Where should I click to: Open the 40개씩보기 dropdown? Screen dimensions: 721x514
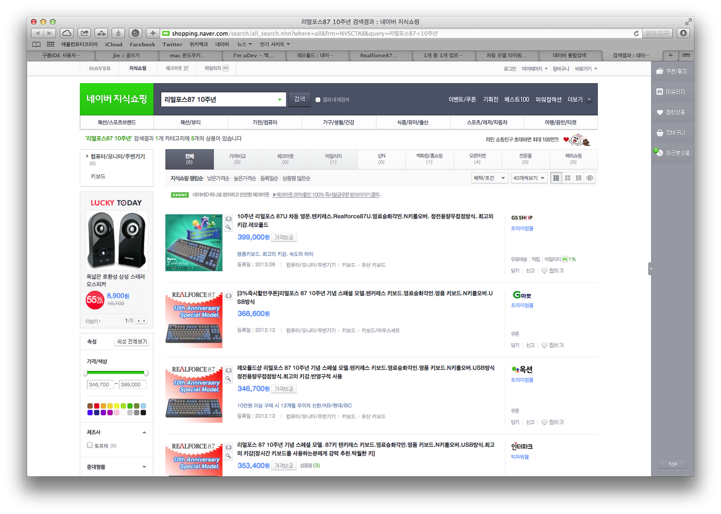pos(529,178)
